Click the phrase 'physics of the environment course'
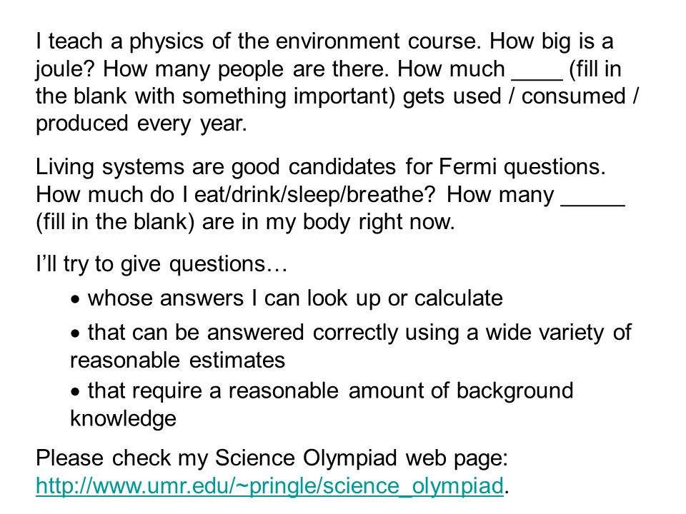This screenshot has width=686, height=514. [x=304, y=42]
